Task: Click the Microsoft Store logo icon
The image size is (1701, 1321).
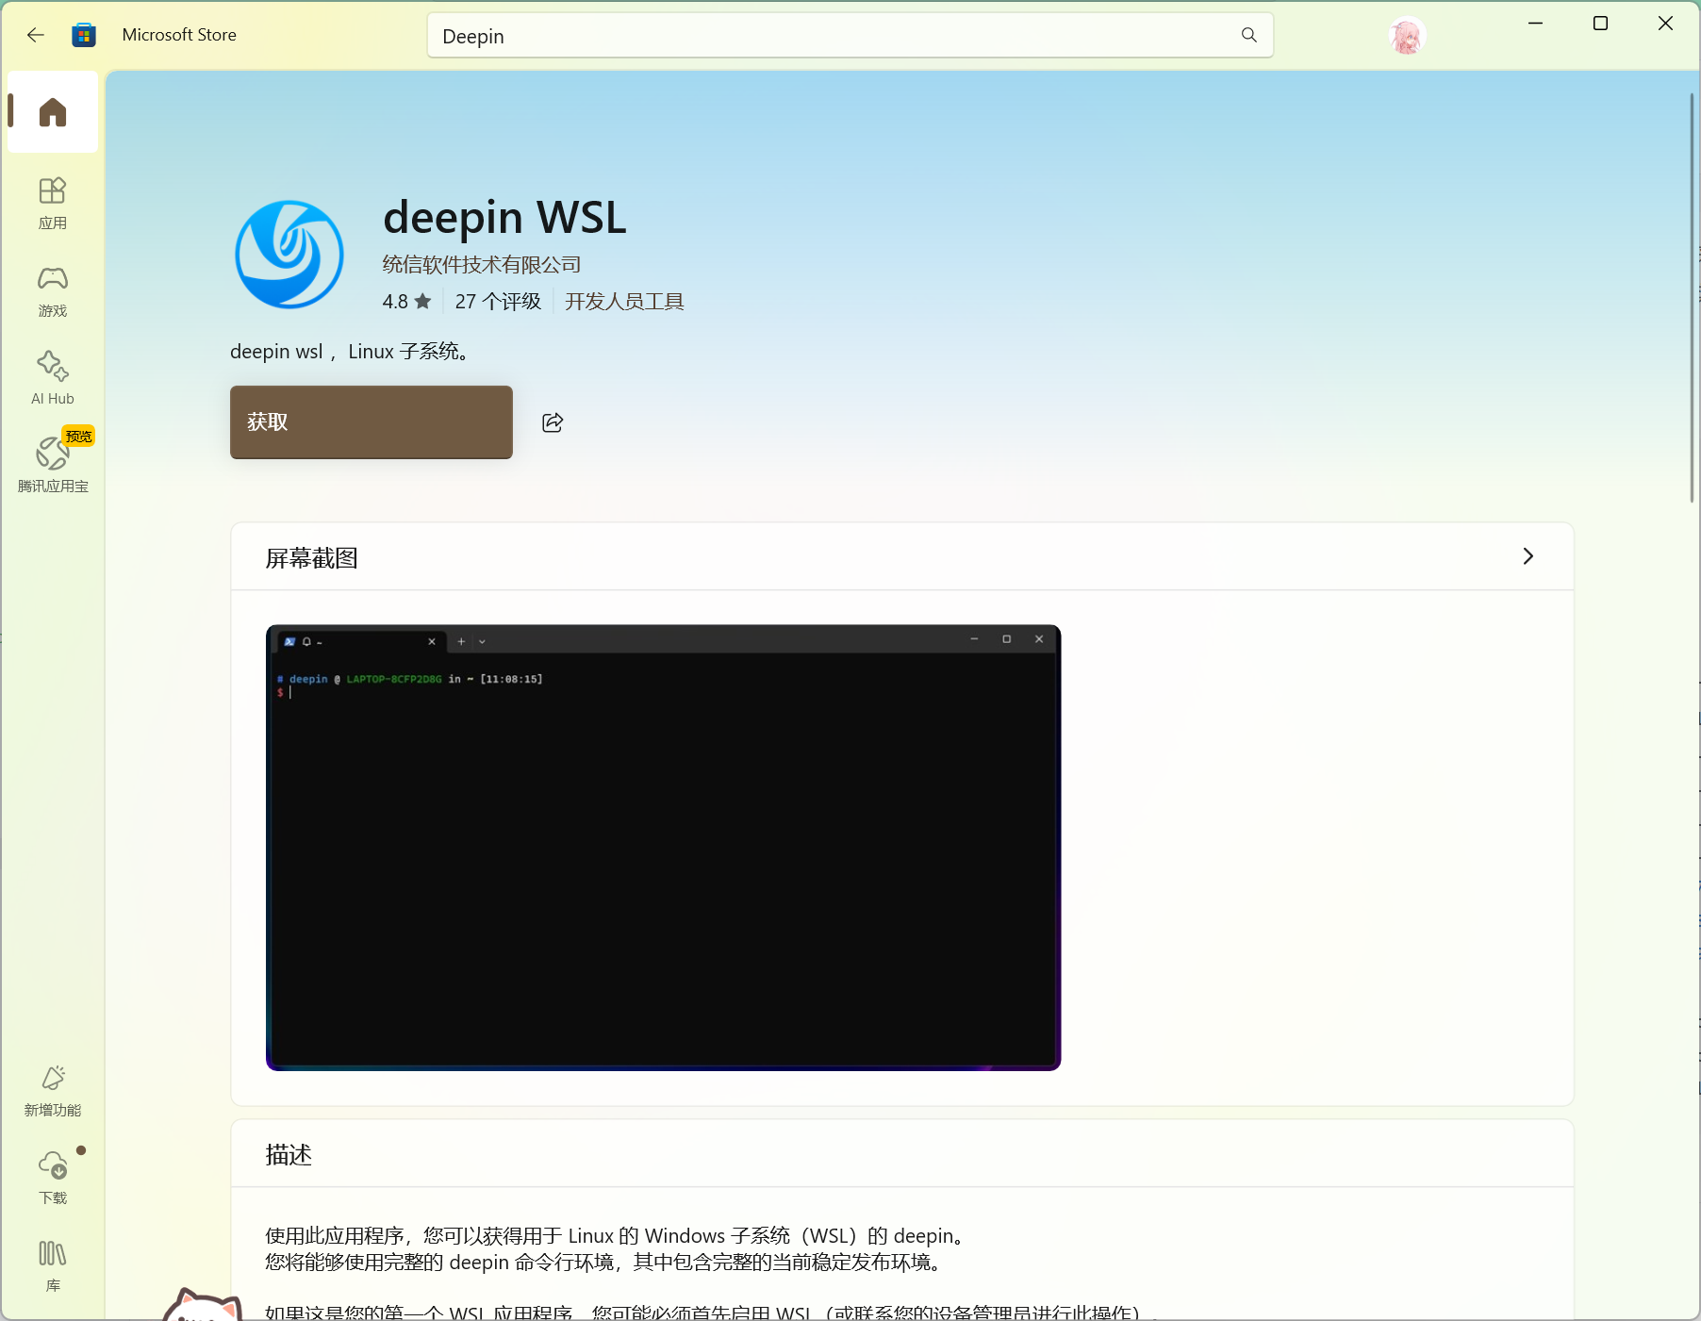Action: [84, 35]
